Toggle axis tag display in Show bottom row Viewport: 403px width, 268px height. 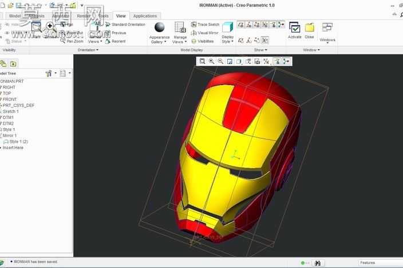point(249,40)
